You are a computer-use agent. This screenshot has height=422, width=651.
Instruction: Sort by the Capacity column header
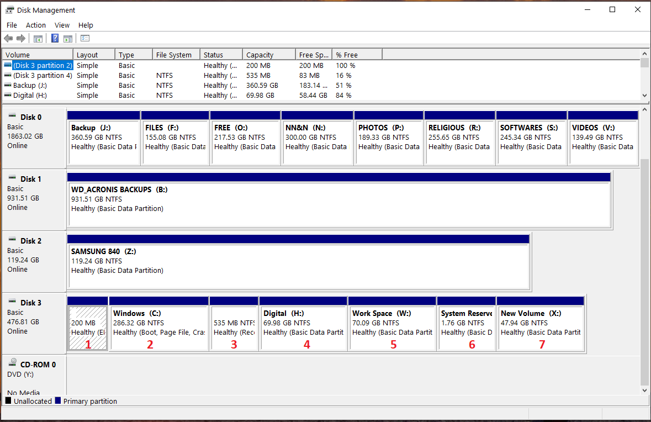[269, 55]
